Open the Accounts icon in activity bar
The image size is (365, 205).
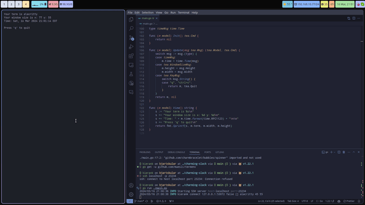click(131, 186)
